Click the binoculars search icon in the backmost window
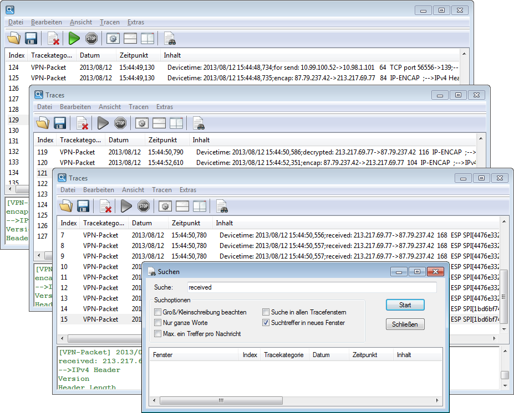514x413 pixels. tap(170, 38)
